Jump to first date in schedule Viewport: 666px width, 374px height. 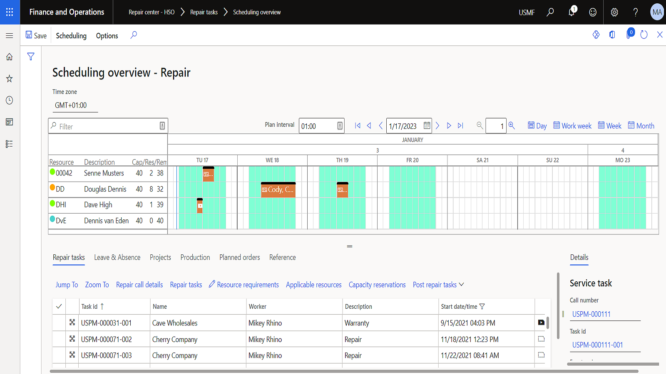tap(358, 125)
